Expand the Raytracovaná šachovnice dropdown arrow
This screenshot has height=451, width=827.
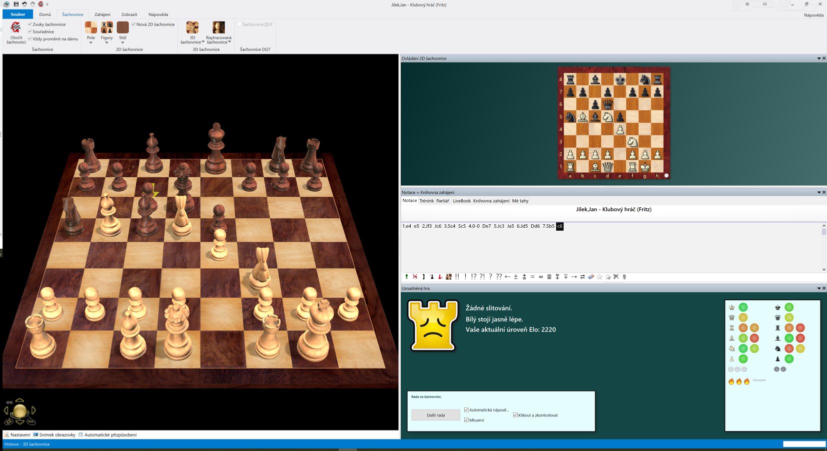(230, 42)
